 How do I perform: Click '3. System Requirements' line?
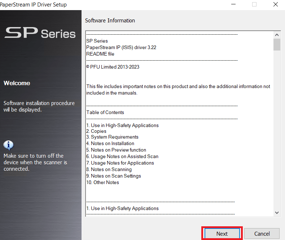click(112, 137)
